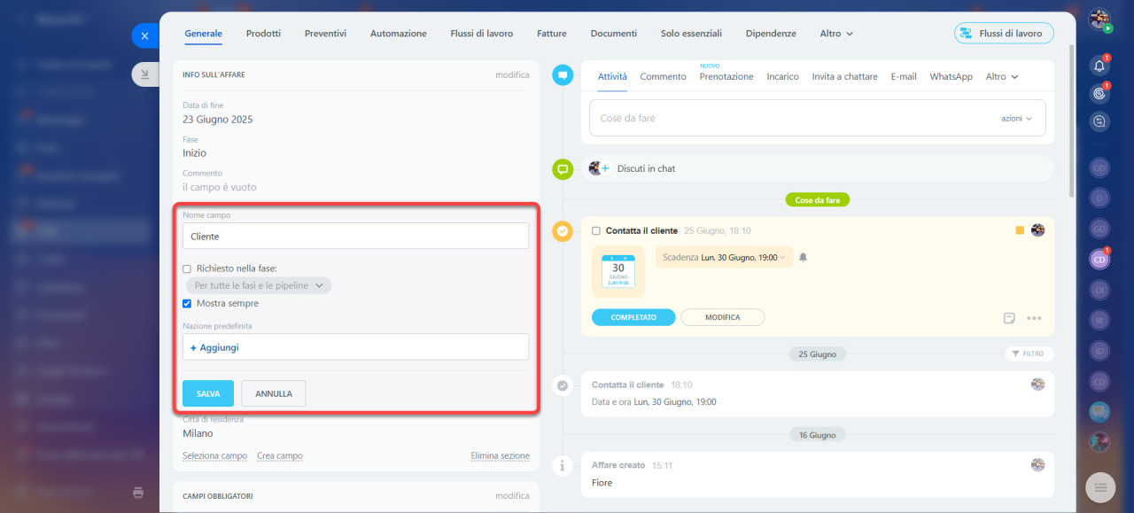Image resolution: width=1134 pixels, height=513 pixels.
Task: Open the Preventivi tab
Action: coord(325,34)
